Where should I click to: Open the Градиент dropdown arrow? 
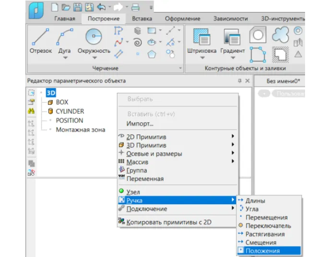(233, 58)
